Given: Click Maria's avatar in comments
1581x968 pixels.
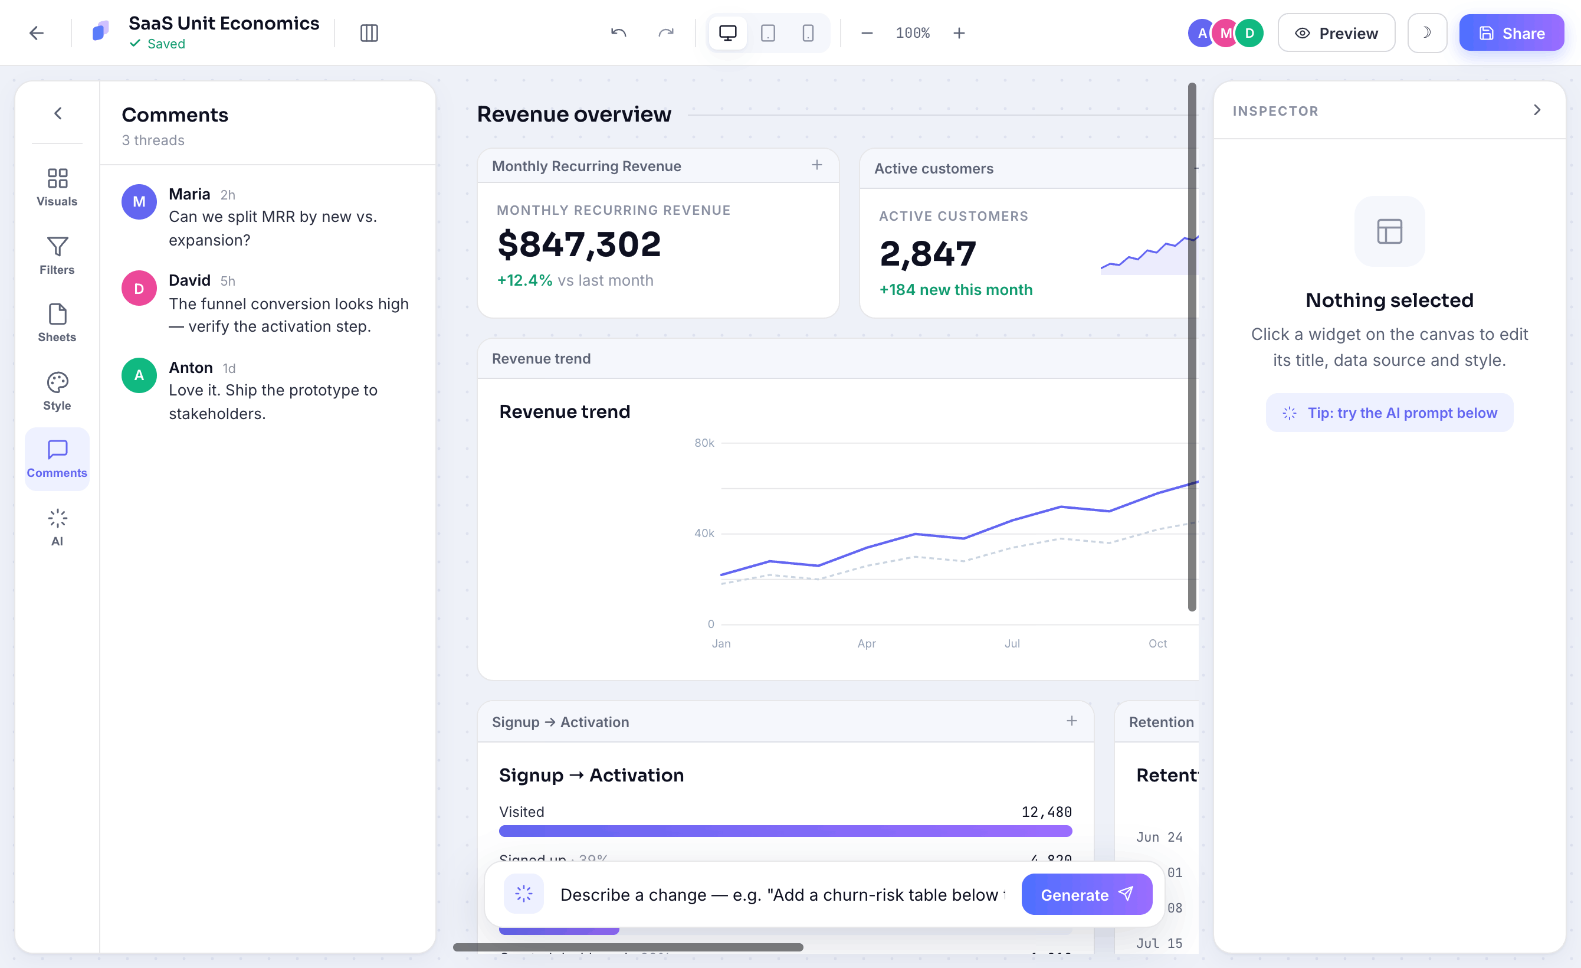Looking at the screenshot, I should tap(139, 201).
